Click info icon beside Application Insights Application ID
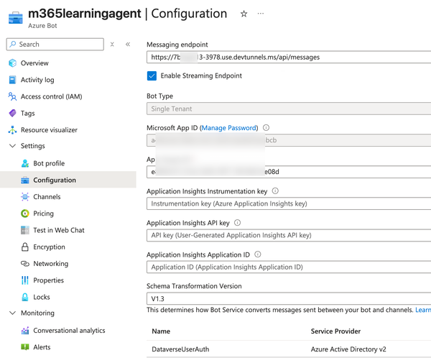Image resolution: width=431 pixels, height=358 pixels. [x=258, y=254]
